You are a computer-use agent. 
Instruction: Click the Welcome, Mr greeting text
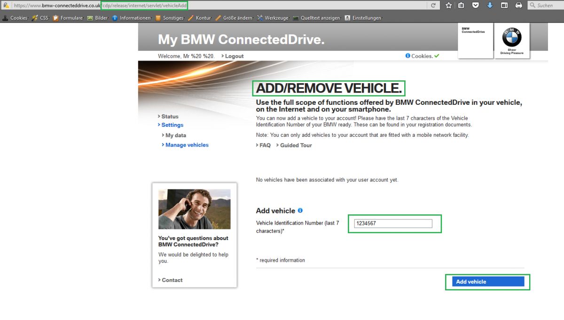point(187,56)
